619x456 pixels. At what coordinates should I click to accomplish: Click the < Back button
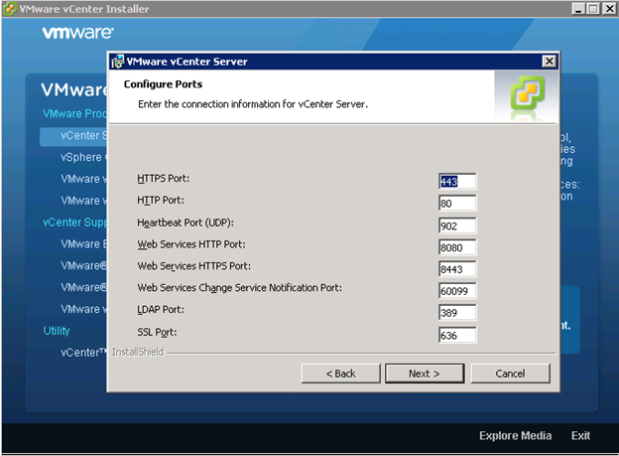pyautogui.click(x=340, y=374)
